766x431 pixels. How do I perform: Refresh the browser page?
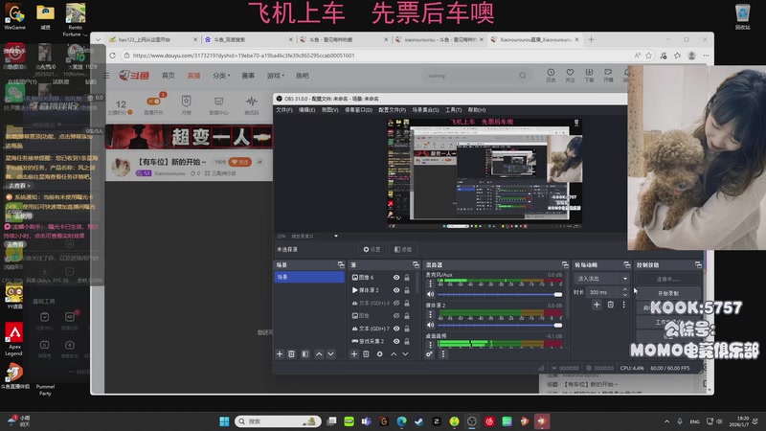click(x=112, y=56)
